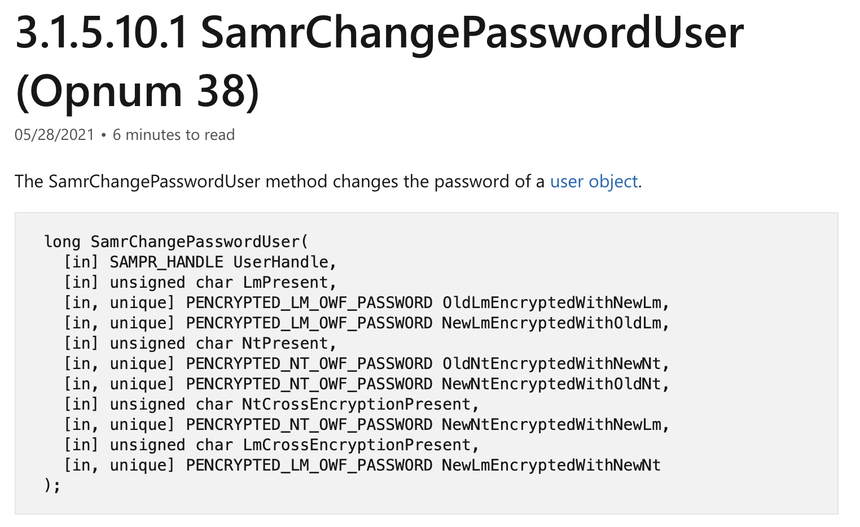Click the NewNtEncryptedWithNewLm parameter

click(x=551, y=424)
